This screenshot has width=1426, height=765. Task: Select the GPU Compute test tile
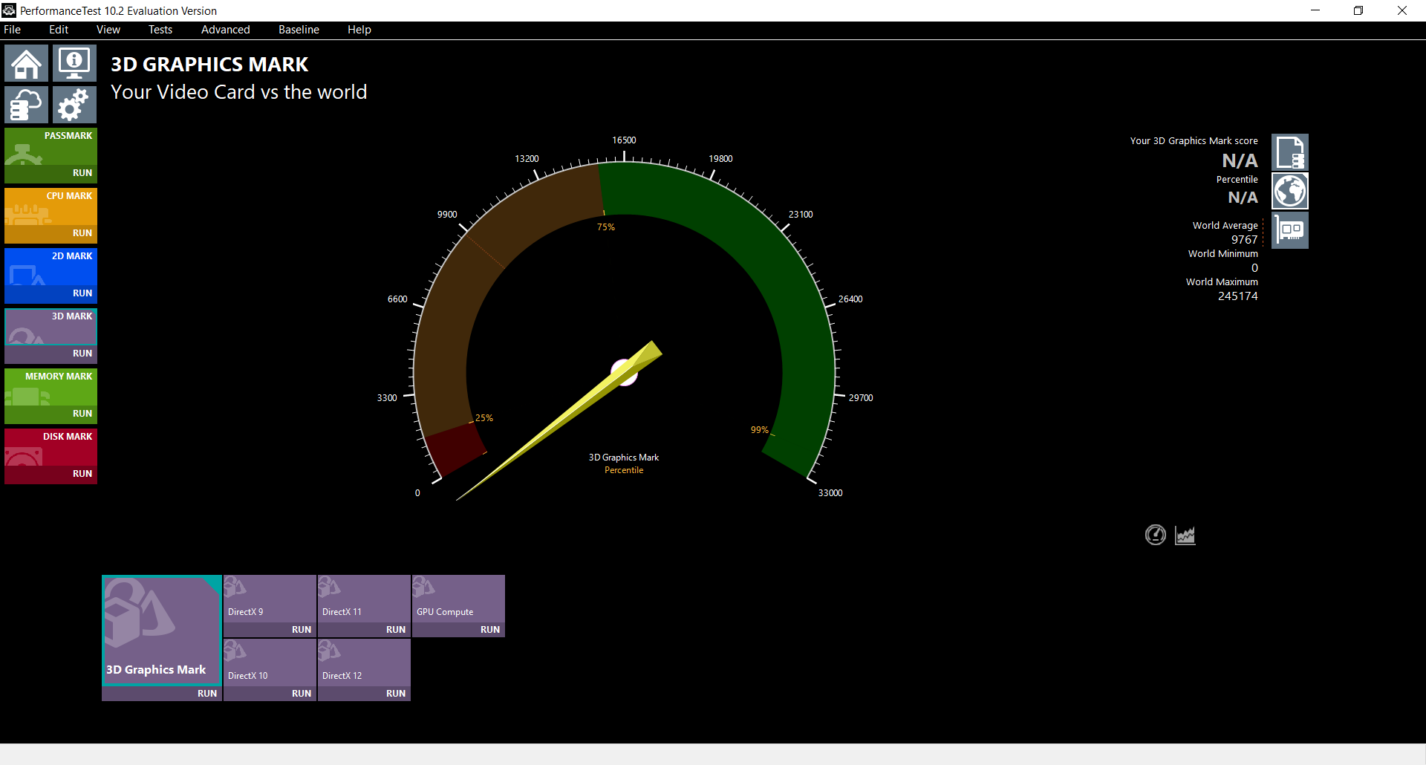pyautogui.click(x=458, y=598)
